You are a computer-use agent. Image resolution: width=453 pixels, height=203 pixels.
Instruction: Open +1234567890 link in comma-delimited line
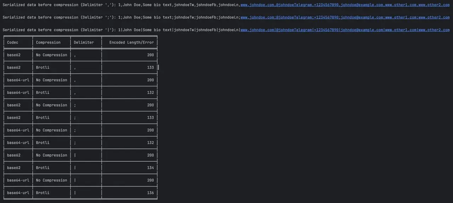[326, 5]
